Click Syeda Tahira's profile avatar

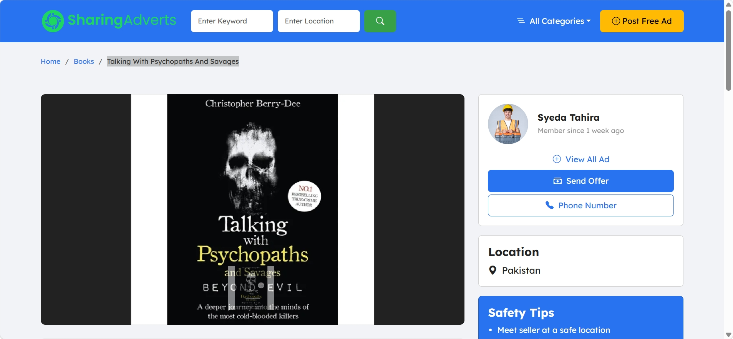coord(508,124)
